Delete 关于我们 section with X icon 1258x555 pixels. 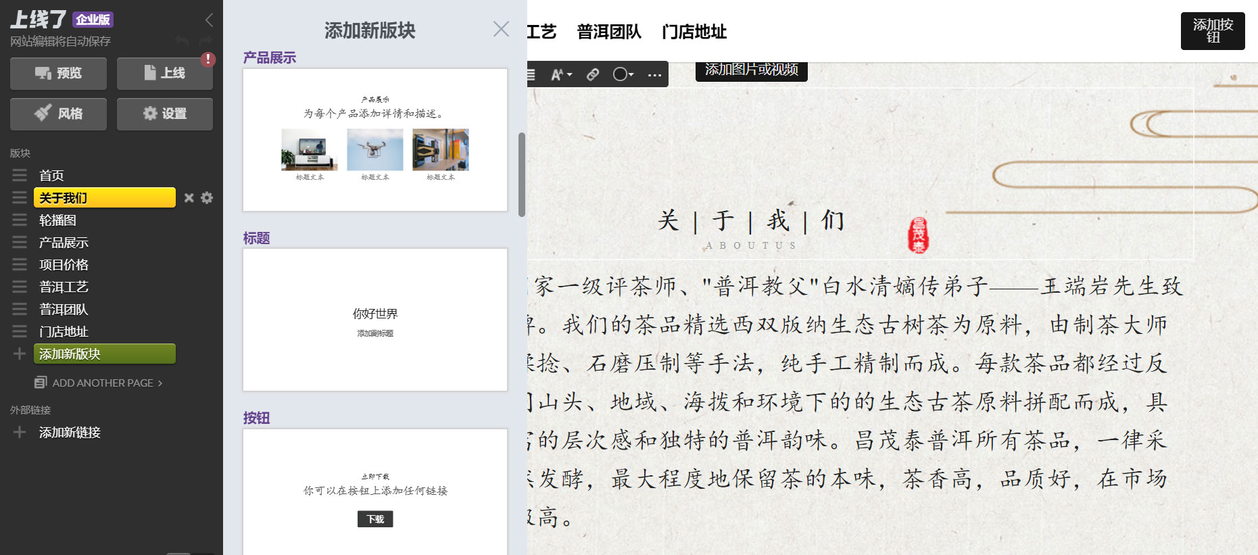coord(189,198)
